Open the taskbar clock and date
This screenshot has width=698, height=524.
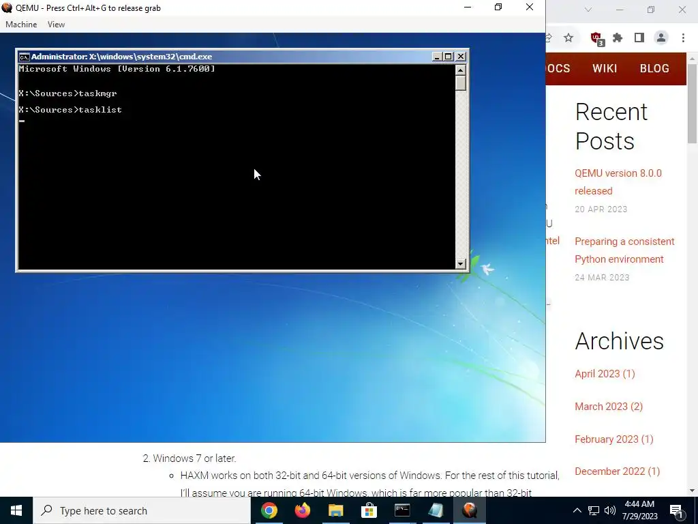639,510
